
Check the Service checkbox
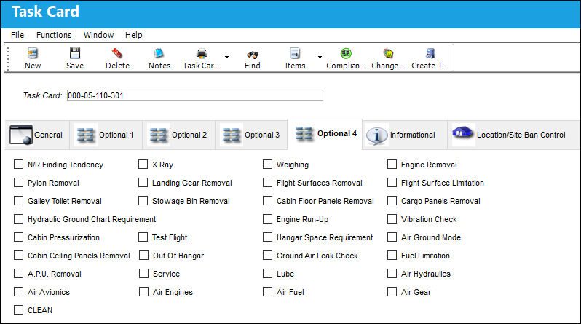pyautogui.click(x=143, y=273)
